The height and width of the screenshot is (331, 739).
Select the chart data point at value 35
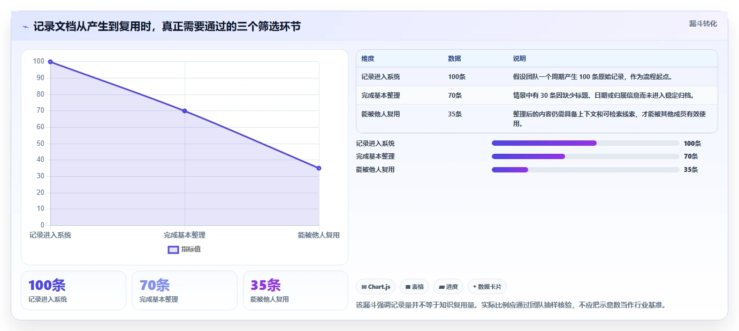tap(319, 168)
